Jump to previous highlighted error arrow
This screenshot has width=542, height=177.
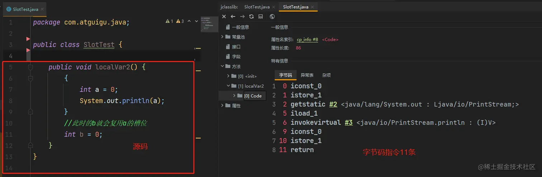[x=189, y=21]
